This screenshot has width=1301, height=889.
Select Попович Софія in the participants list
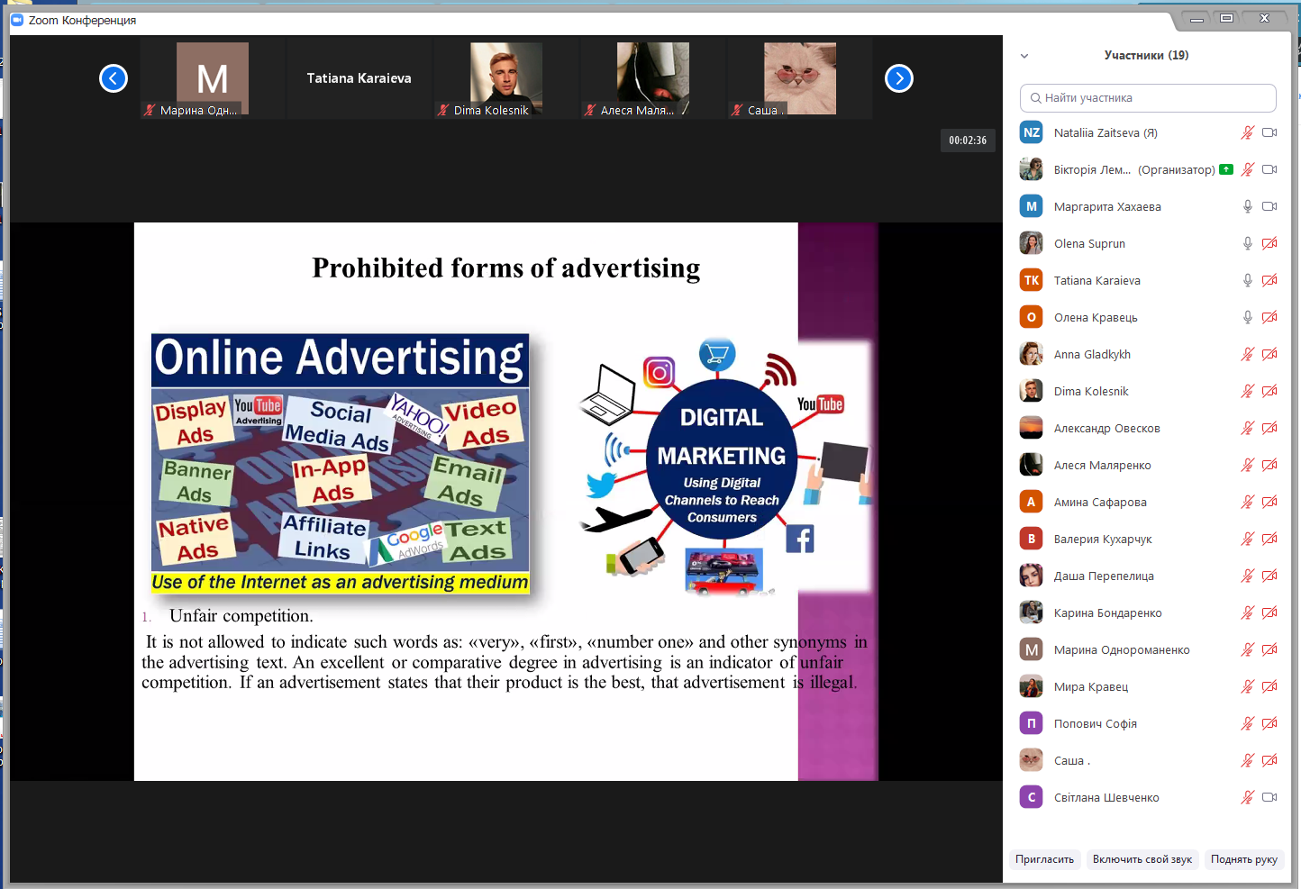(1148, 723)
